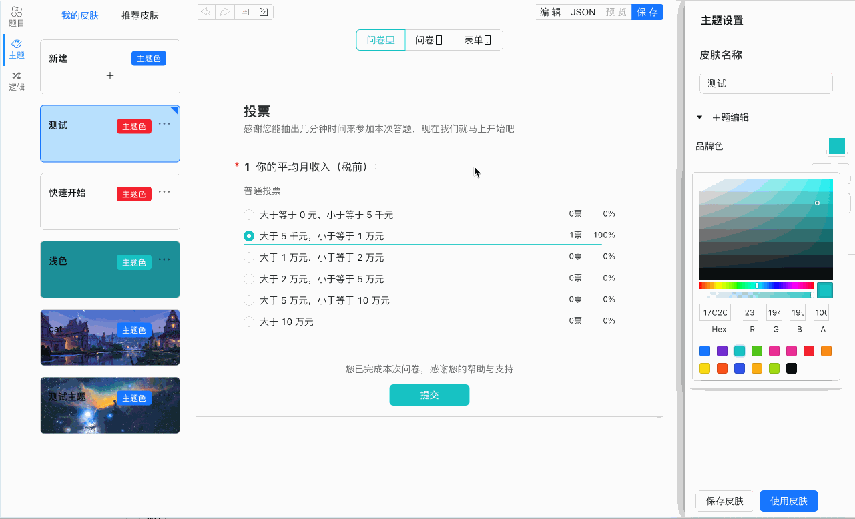Image resolution: width=855 pixels, height=519 pixels.
Task: Select the 主题 sidebar icon
Action: tap(16, 48)
